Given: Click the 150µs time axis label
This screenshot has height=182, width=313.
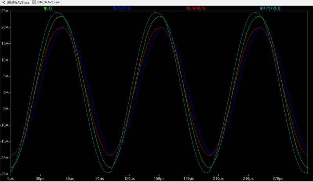Looking at the screenshot, I should pos(159,178).
